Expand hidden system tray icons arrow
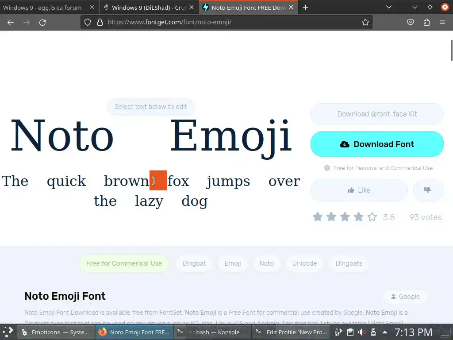Screen dimensions: 453x340 click(x=385, y=332)
